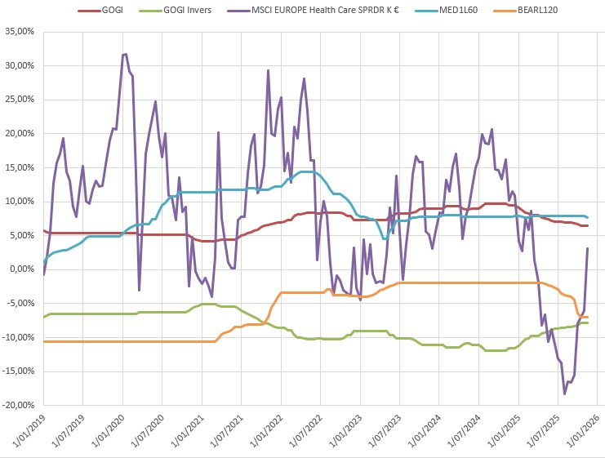Click the red GOGI legend line marker
Screen dimensions: 605x458
pos(88,11)
